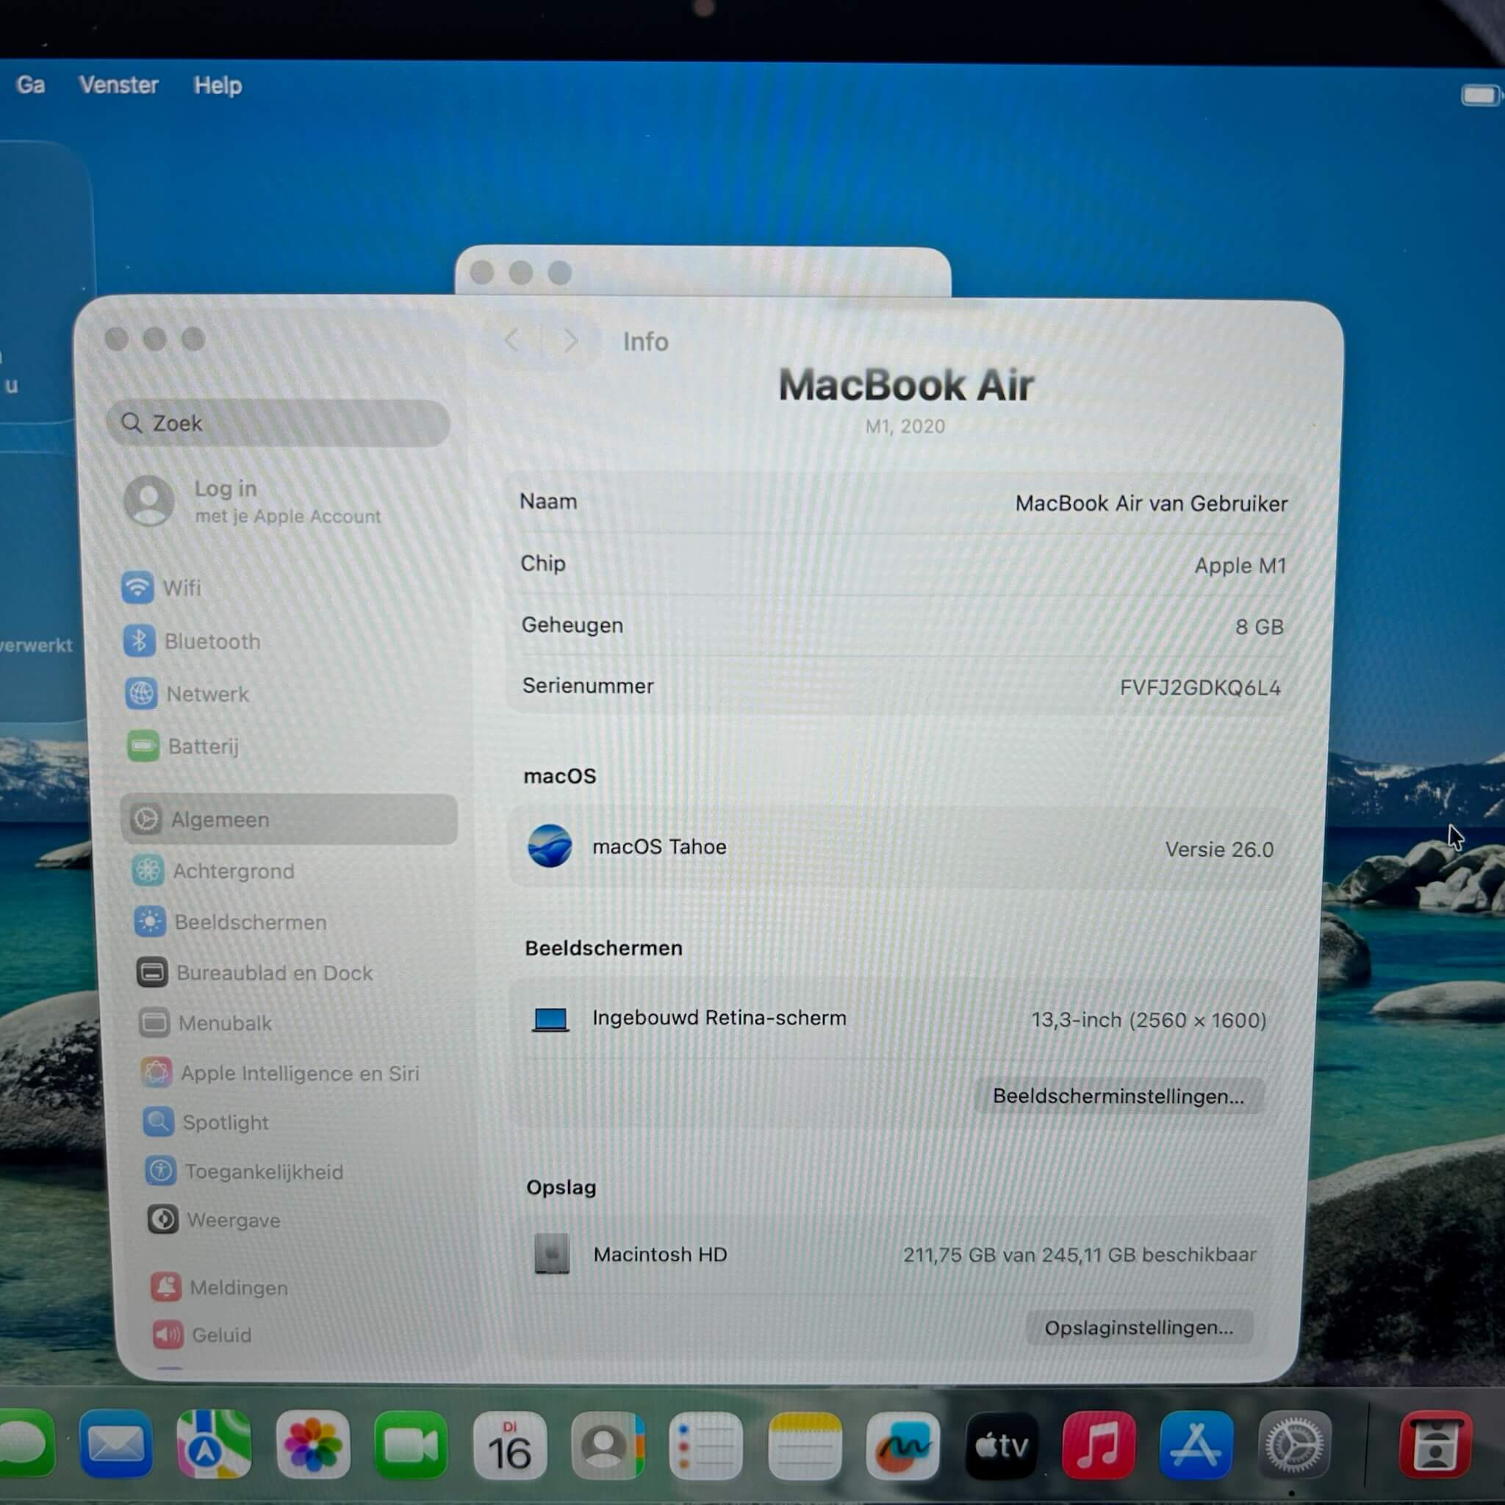Open Apple Intelligence en Siri settings
Image resolution: width=1505 pixels, height=1505 pixels.
pyautogui.click(x=281, y=1073)
